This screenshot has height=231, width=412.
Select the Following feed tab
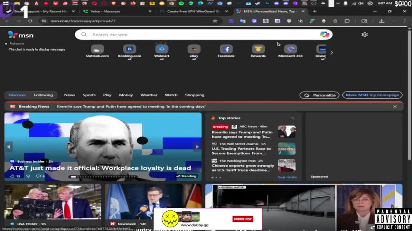[x=43, y=95]
